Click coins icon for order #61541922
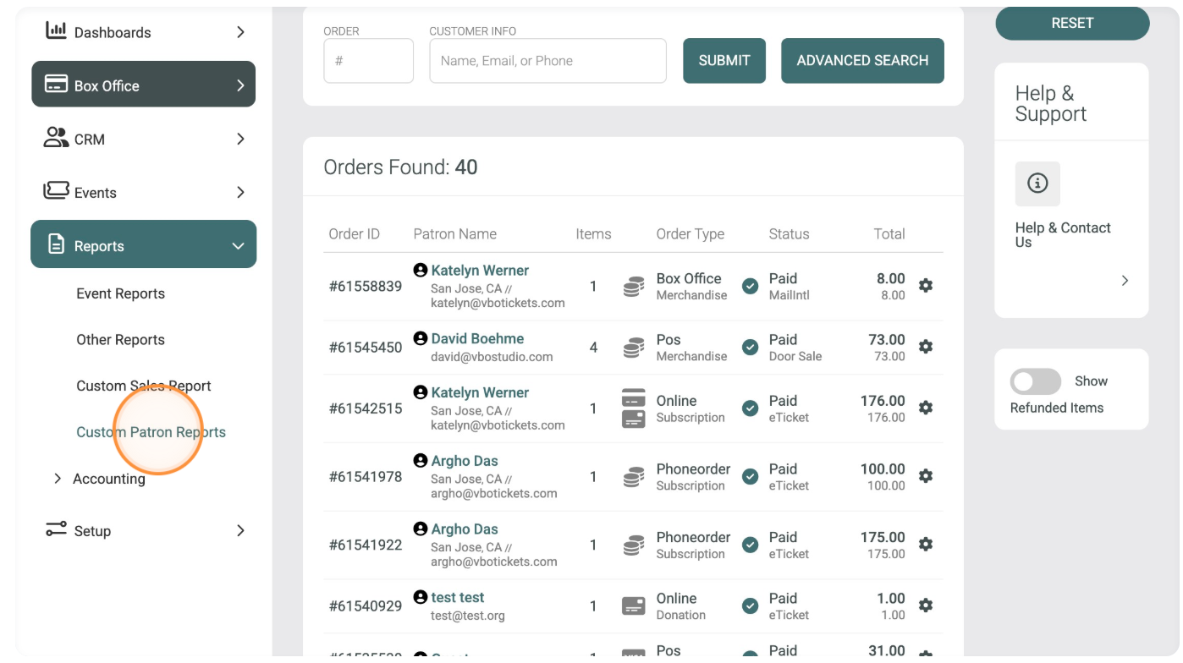This screenshot has height=663, width=1183. (x=633, y=545)
